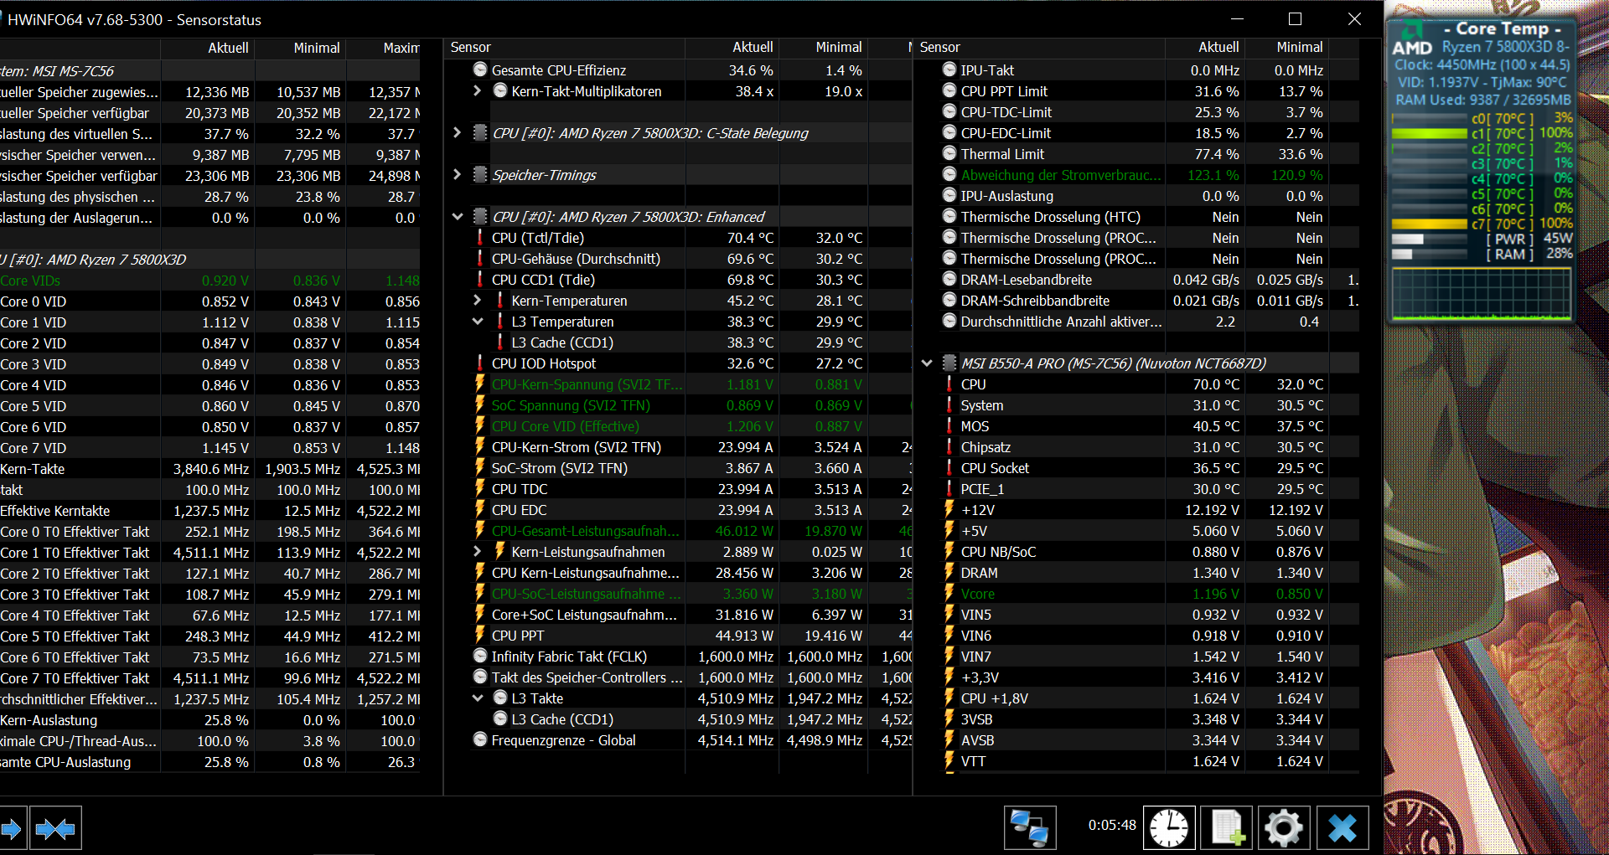Expand the Kern-Leistungsaufnahmen row

(x=478, y=551)
